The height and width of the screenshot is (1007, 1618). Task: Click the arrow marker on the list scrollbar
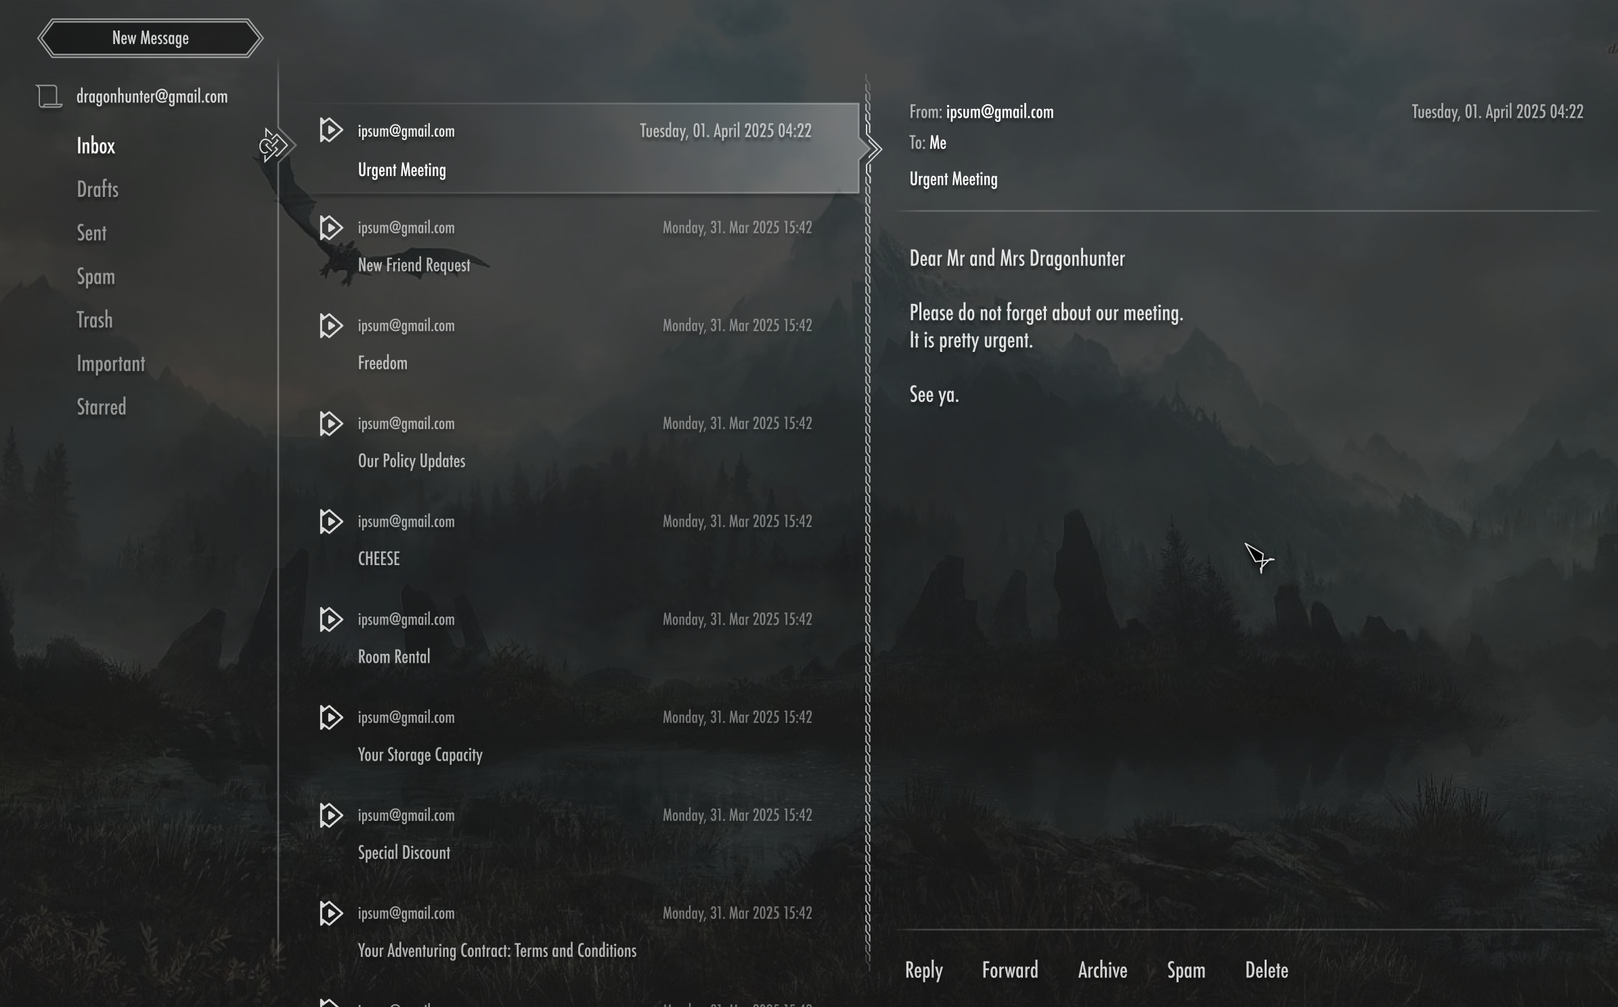873,150
